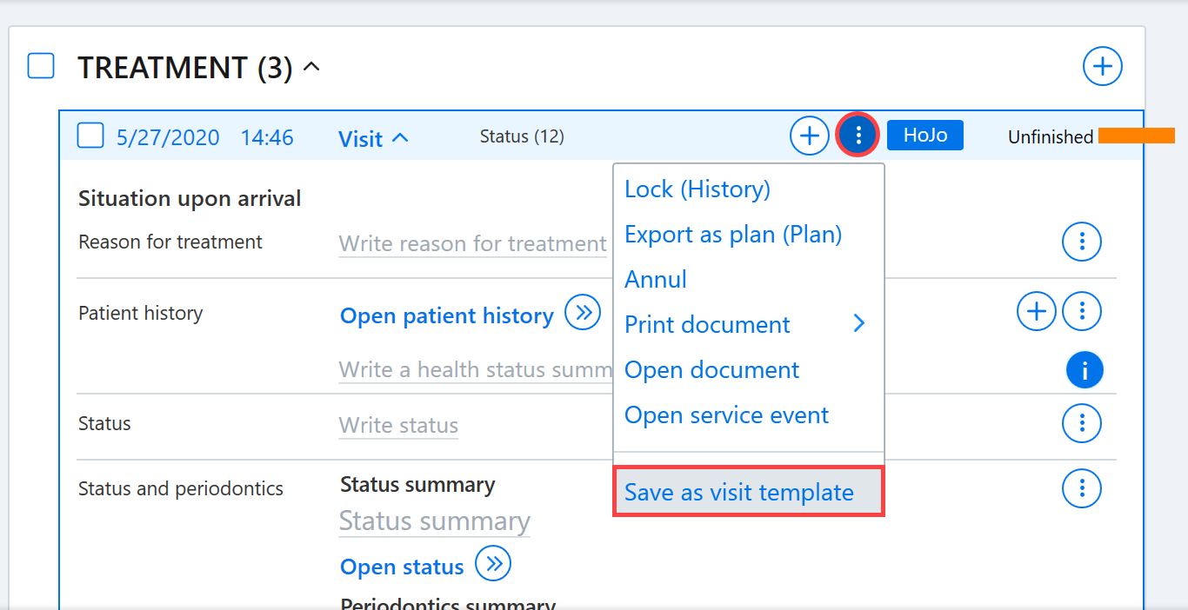The width and height of the screenshot is (1188, 610).
Task: Open three-dot menu for Patient history row
Action: click(x=1082, y=310)
